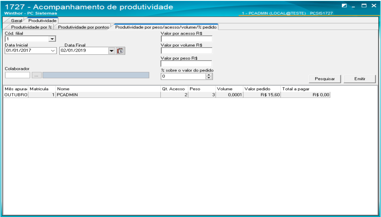
Task: Click the Valor por peso R$ field
Action: (186, 64)
